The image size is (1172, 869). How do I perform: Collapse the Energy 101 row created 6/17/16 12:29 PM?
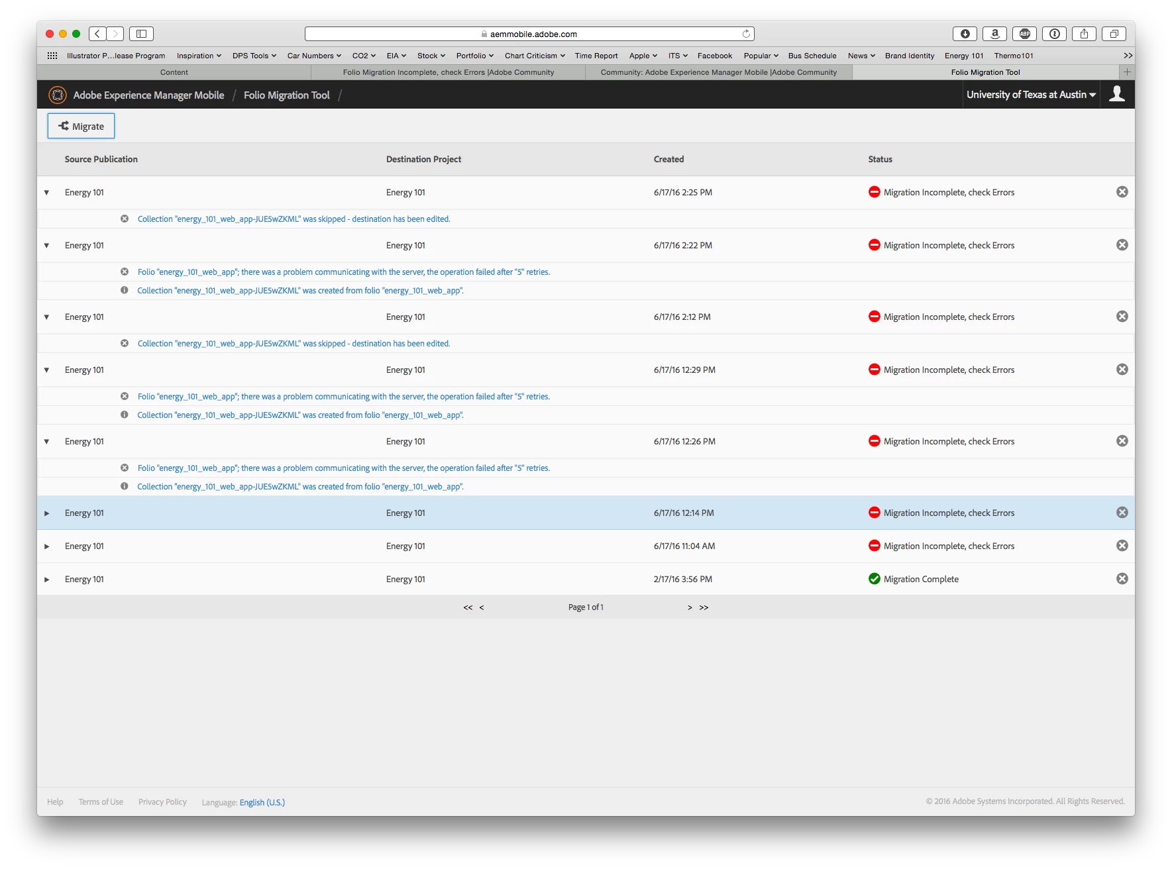pyautogui.click(x=46, y=370)
